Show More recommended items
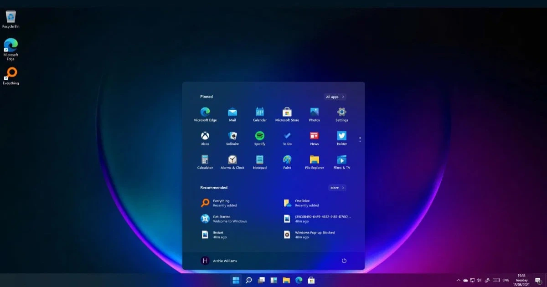The width and height of the screenshot is (547, 287). (x=337, y=188)
